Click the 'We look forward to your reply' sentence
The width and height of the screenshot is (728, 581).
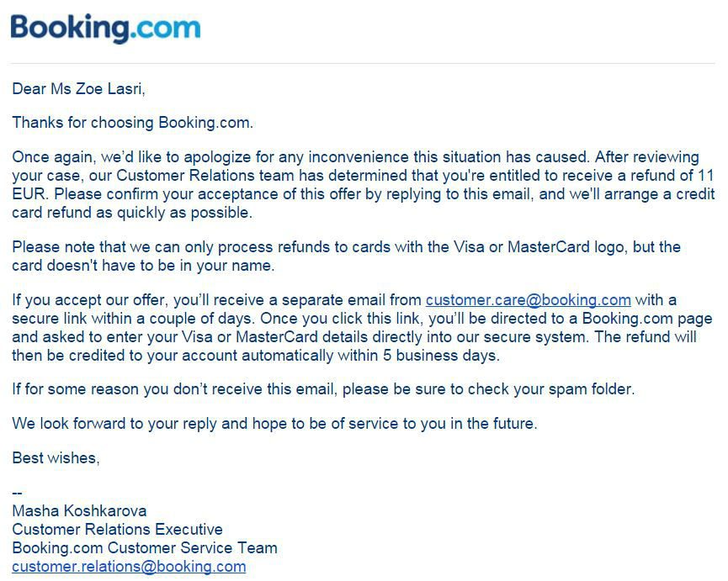274,423
